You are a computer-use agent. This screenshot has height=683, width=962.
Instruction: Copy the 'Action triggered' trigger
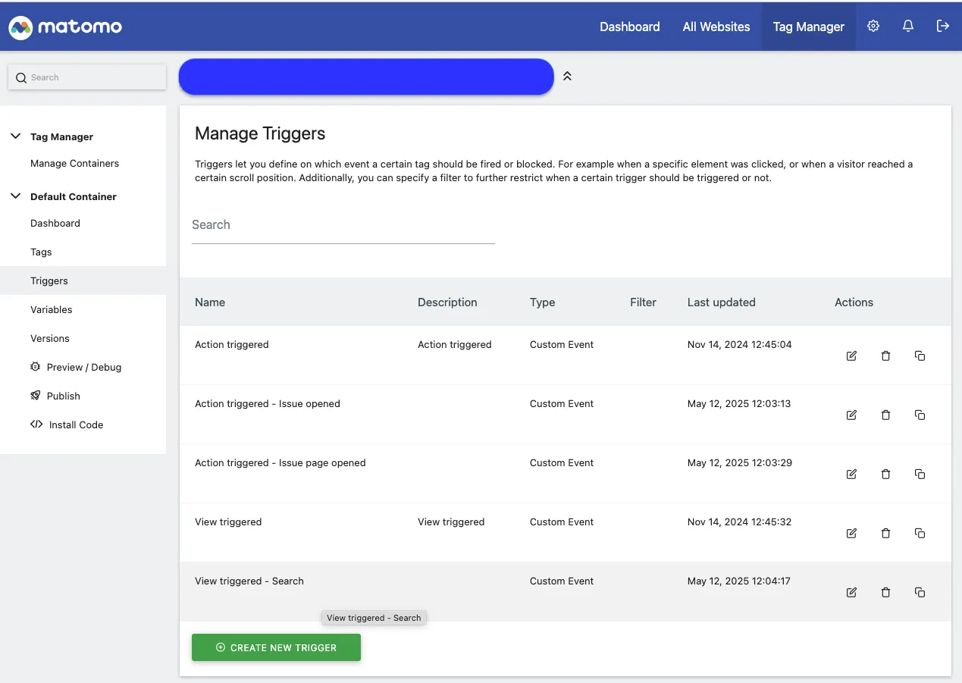920,356
